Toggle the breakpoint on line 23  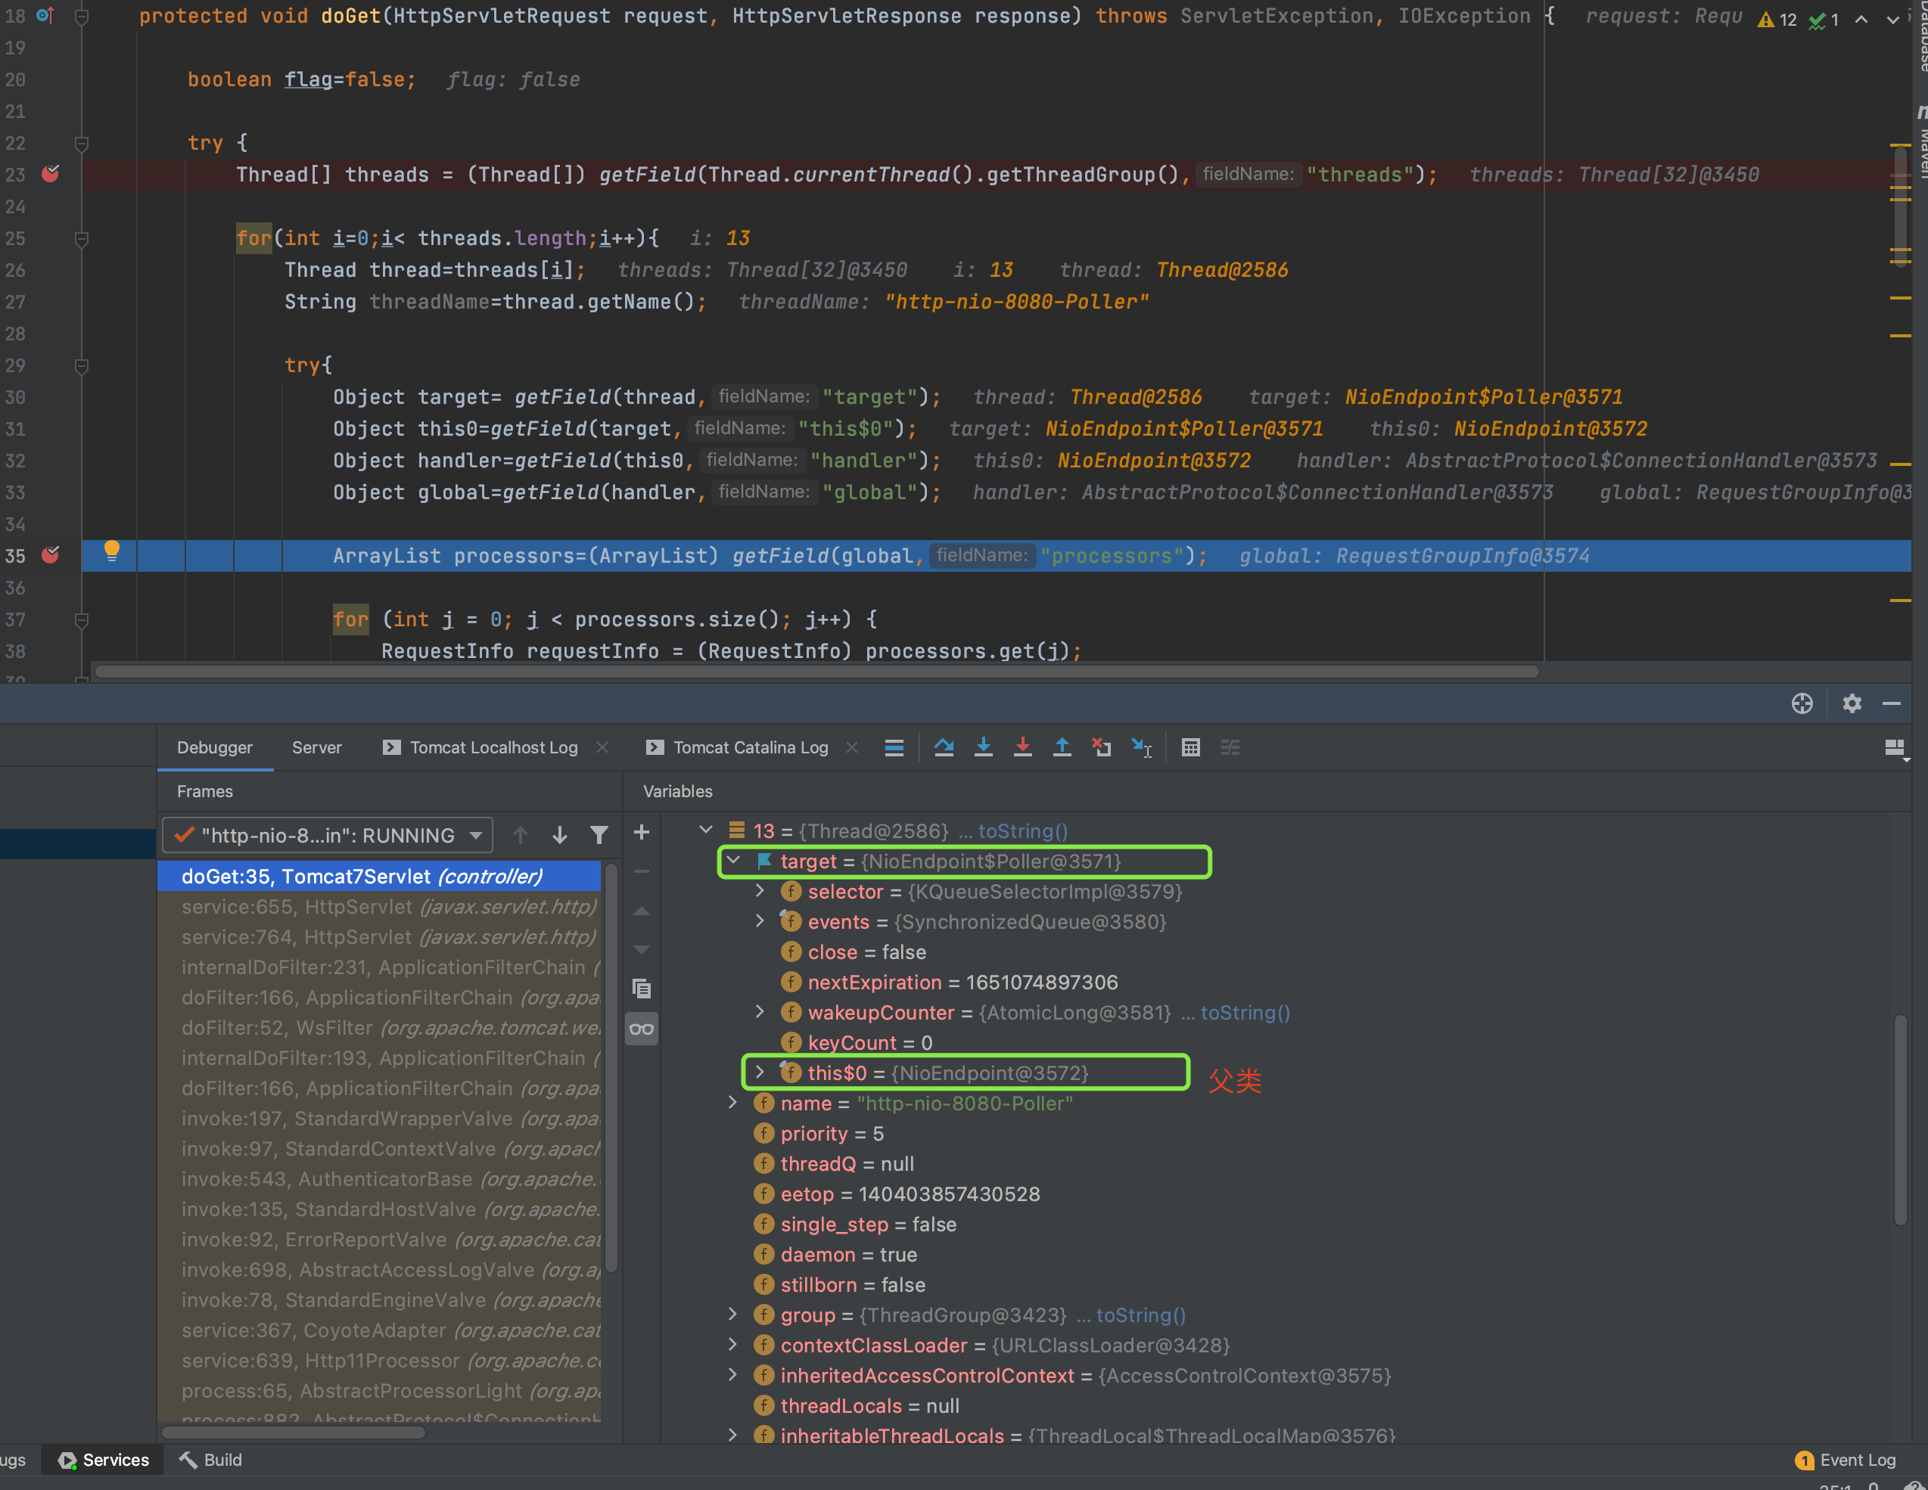[50, 174]
